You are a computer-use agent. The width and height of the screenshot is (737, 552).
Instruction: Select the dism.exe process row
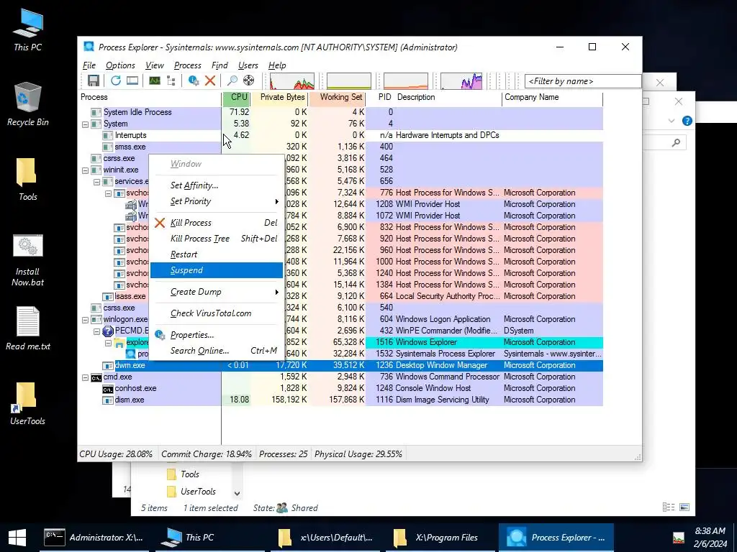tap(340, 400)
